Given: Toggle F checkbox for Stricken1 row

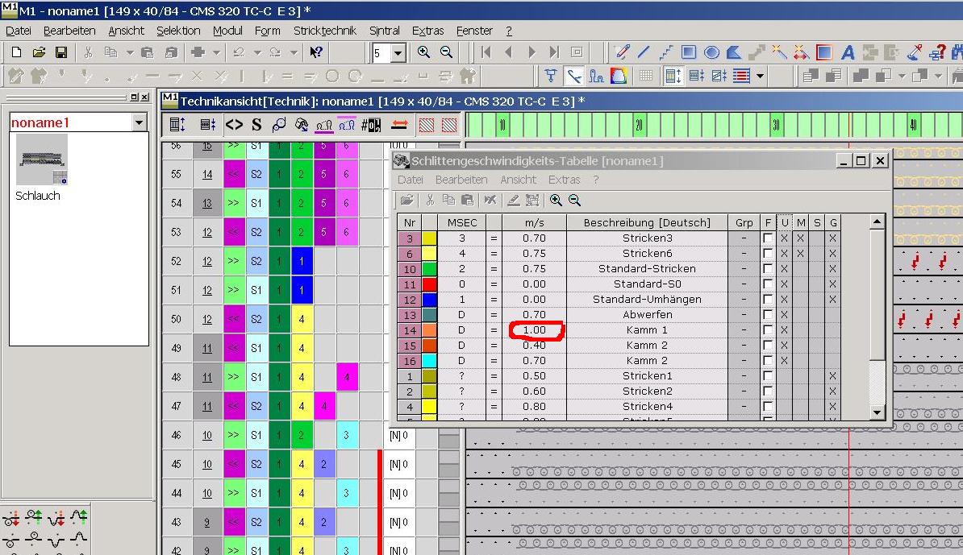Looking at the screenshot, I should tap(768, 376).
